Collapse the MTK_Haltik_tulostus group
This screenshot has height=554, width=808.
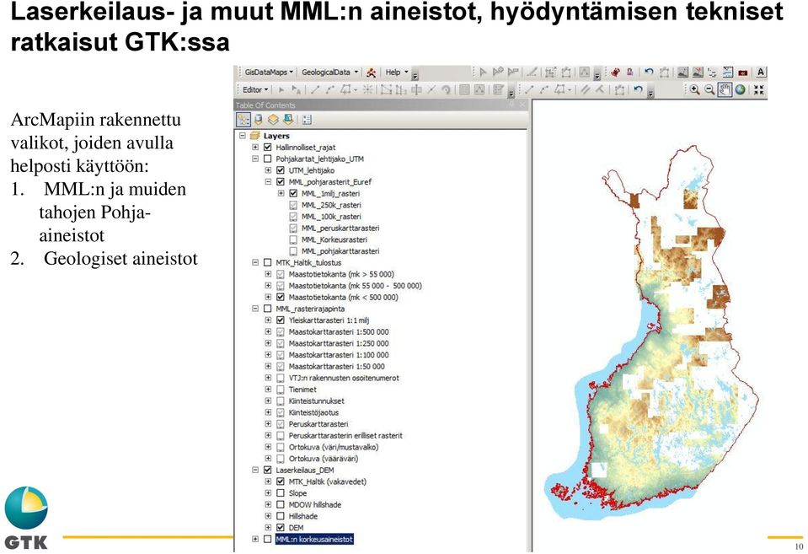point(255,262)
